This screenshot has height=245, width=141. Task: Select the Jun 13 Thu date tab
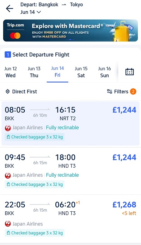click(34, 72)
